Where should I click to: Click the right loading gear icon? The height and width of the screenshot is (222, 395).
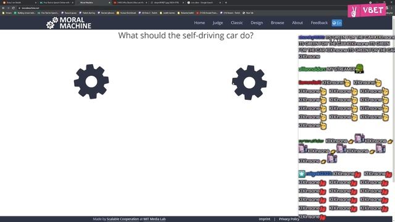249,83
